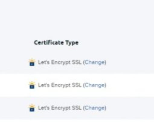154x122 pixels.
Task: Select the last Let's Encrypt SSL label
Action: tap(59, 108)
